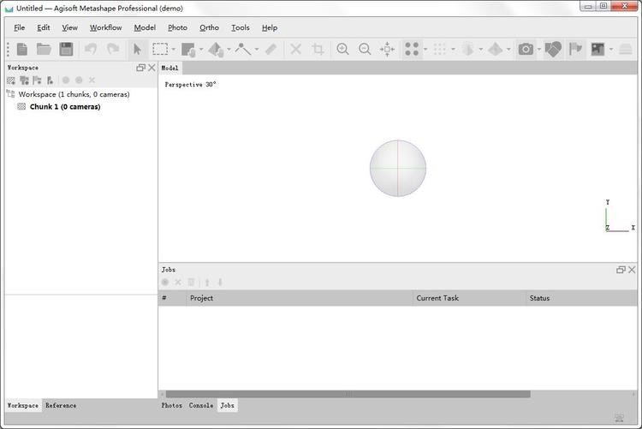642x429 pixels.
Task: Click the trackball sphere in Model view
Action: pyautogui.click(x=397, y=169)
